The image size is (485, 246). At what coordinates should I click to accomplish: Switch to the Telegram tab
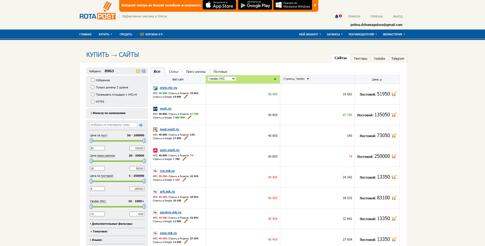pyautogui.click(x=398, y=58)
